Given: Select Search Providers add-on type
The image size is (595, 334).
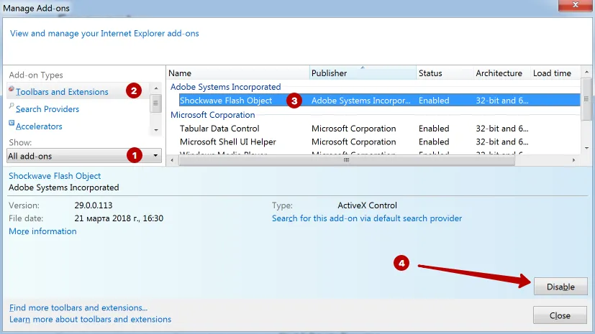Looking at the screenshot, I should pos(47,109).
